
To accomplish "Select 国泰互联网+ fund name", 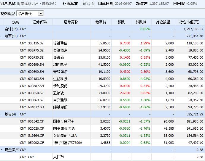I will [x=63, y=121].
